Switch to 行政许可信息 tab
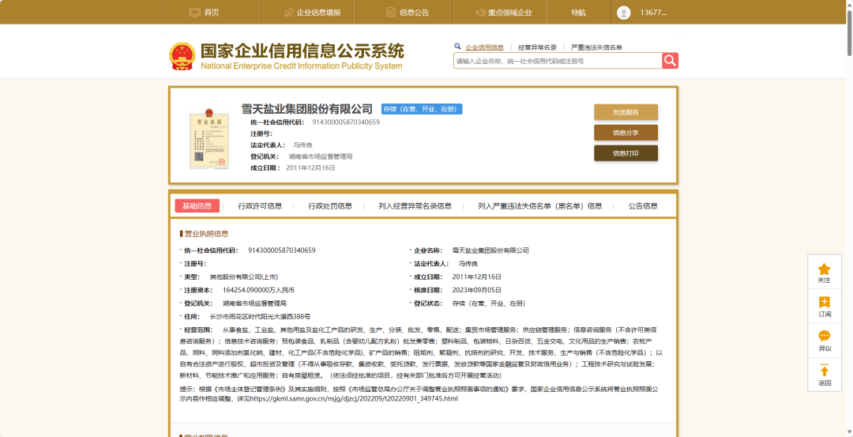The width and height of the screenshot is (853, 437). (260, 205)
